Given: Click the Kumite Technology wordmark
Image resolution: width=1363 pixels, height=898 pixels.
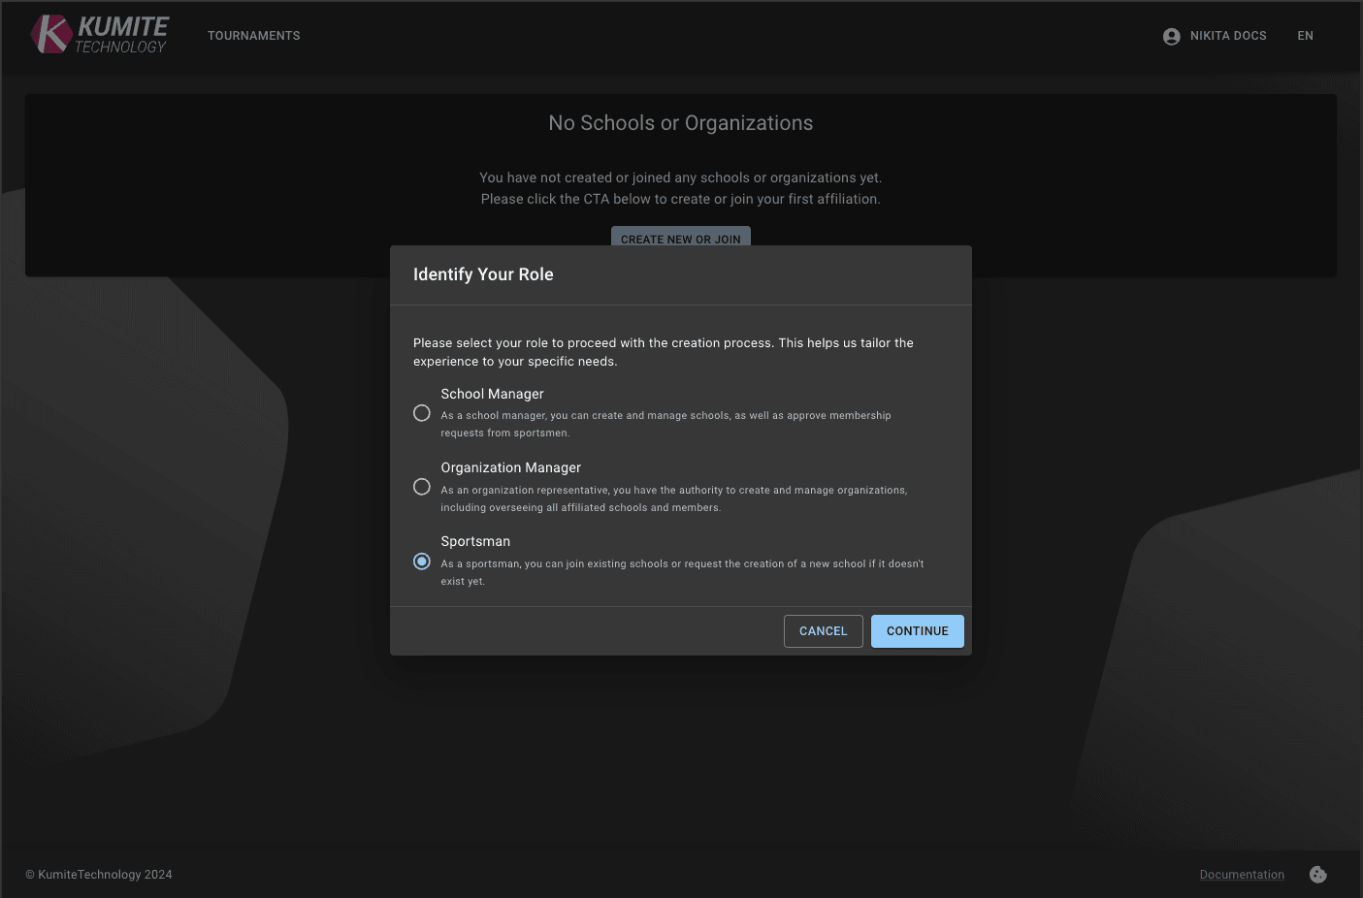Looking at the screenshot, I should tap(122, 35).
